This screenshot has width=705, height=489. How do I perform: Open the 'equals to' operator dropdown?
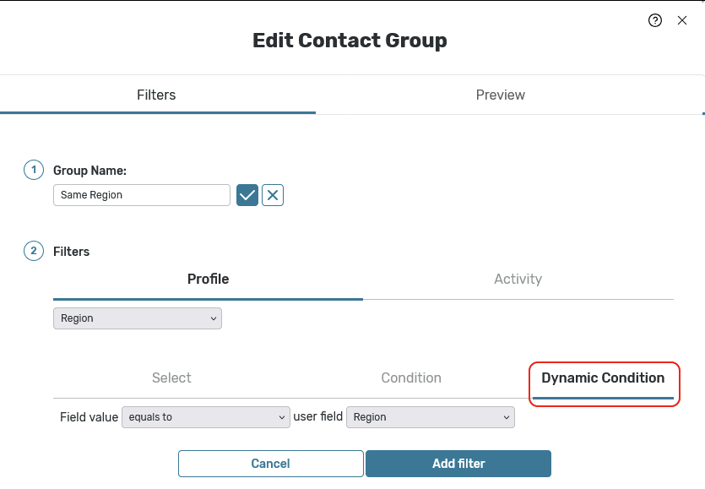(206, 417)
